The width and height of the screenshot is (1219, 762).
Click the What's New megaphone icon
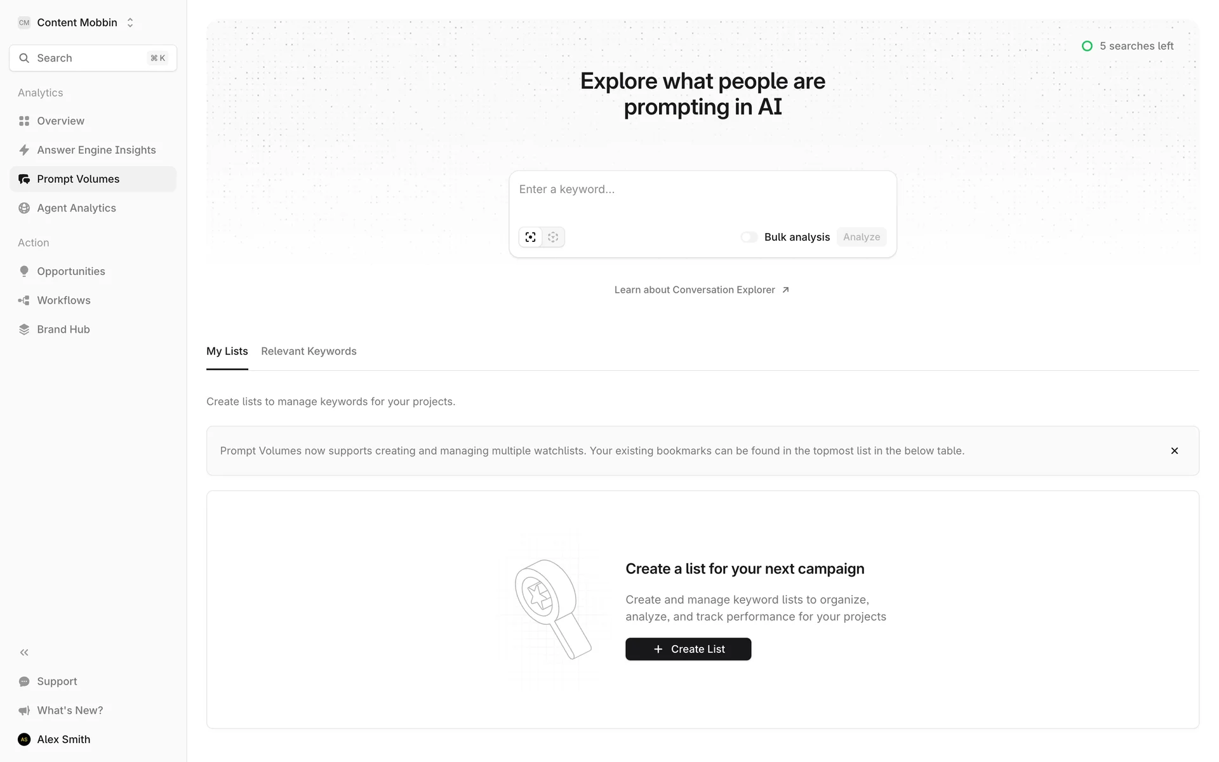click(x=24, y=711)
